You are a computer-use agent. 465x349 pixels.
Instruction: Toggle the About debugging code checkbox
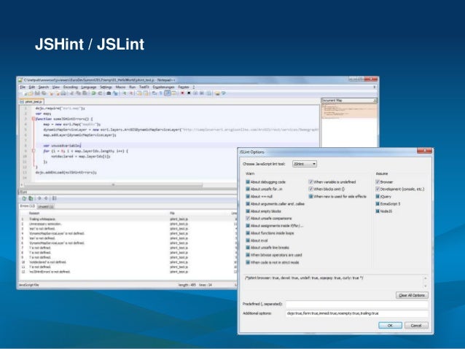pos(248,181)
